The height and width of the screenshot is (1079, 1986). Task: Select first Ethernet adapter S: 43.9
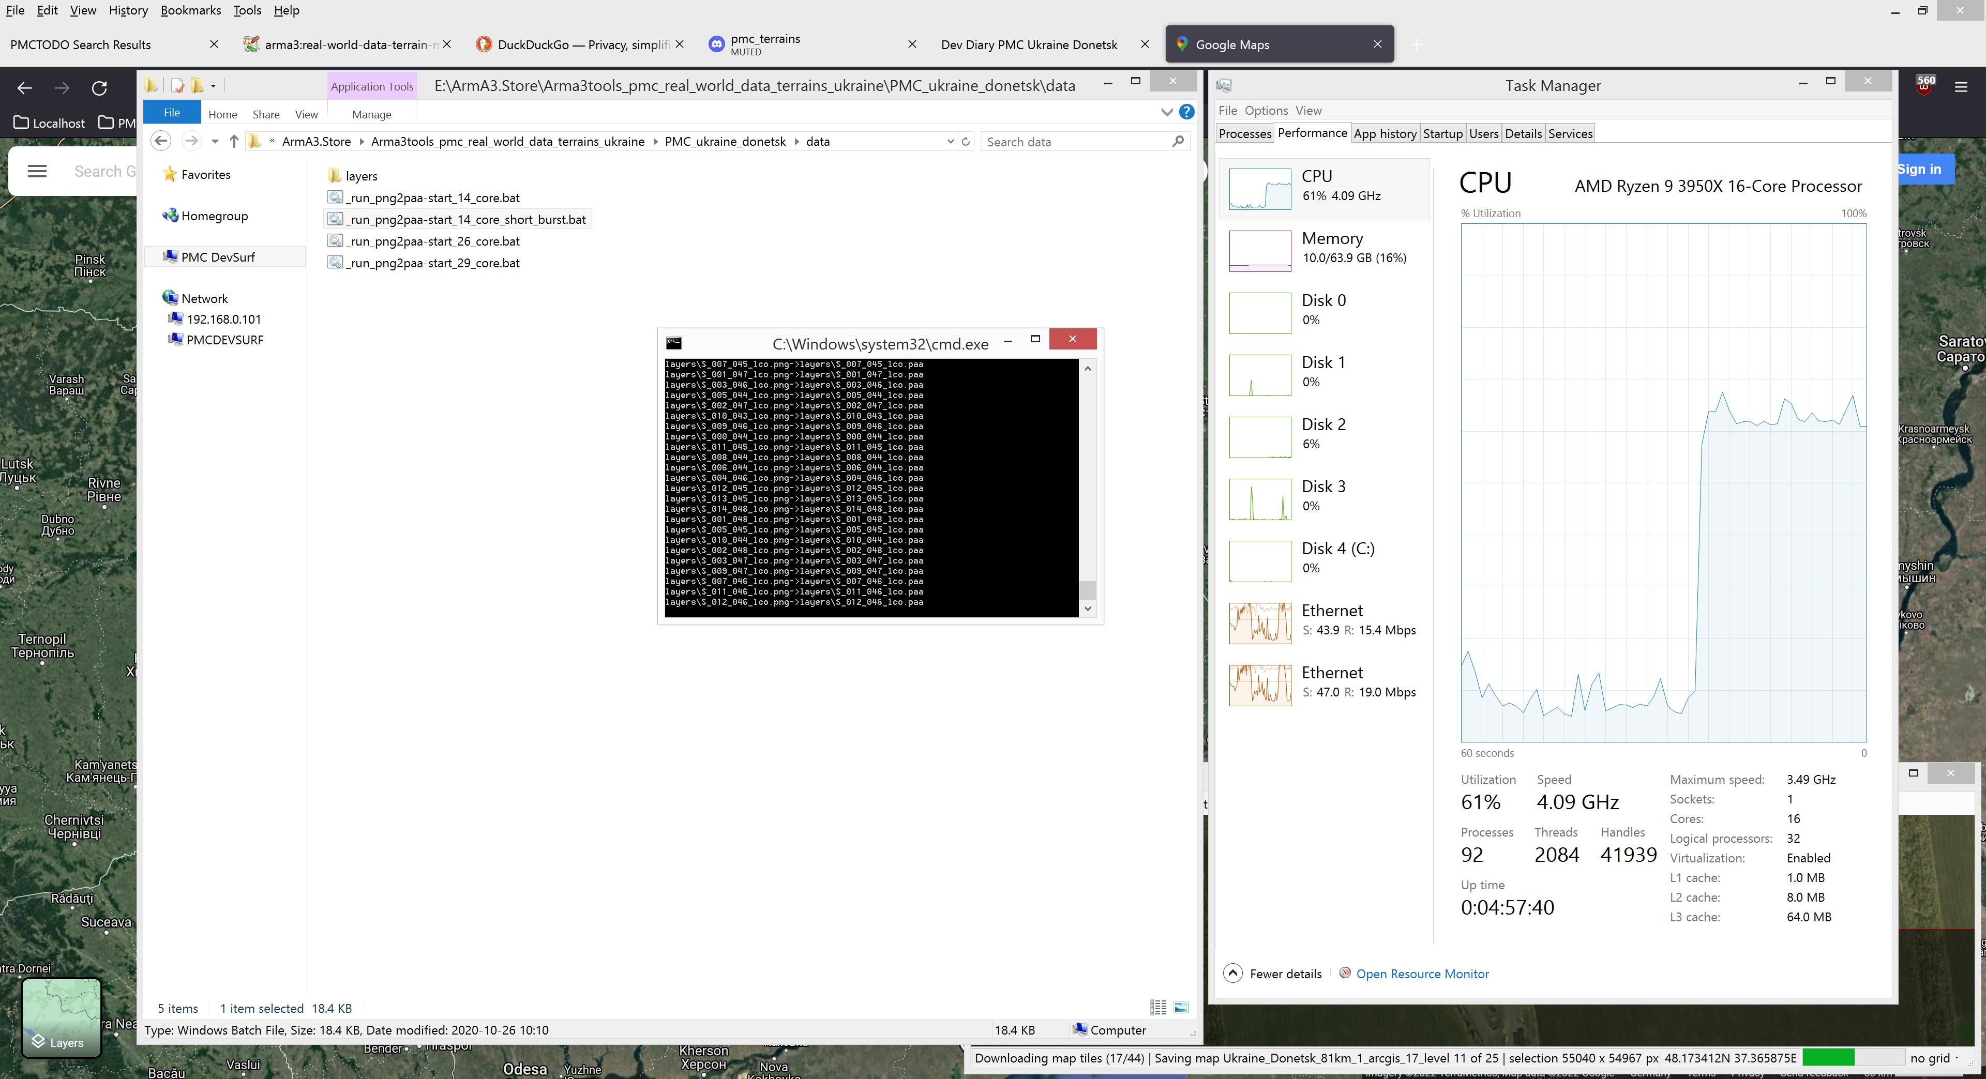click(x=1325, y=622)
